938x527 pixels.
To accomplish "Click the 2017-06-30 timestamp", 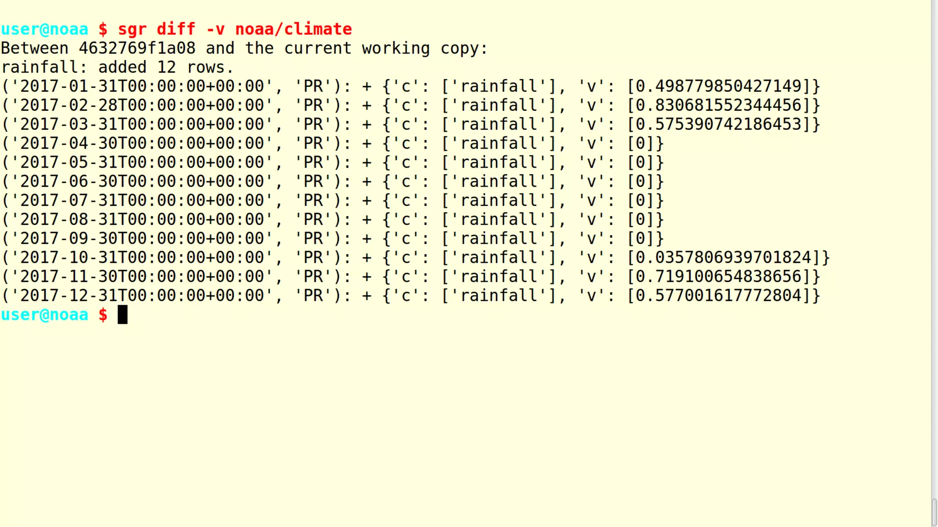I will 142,182.
